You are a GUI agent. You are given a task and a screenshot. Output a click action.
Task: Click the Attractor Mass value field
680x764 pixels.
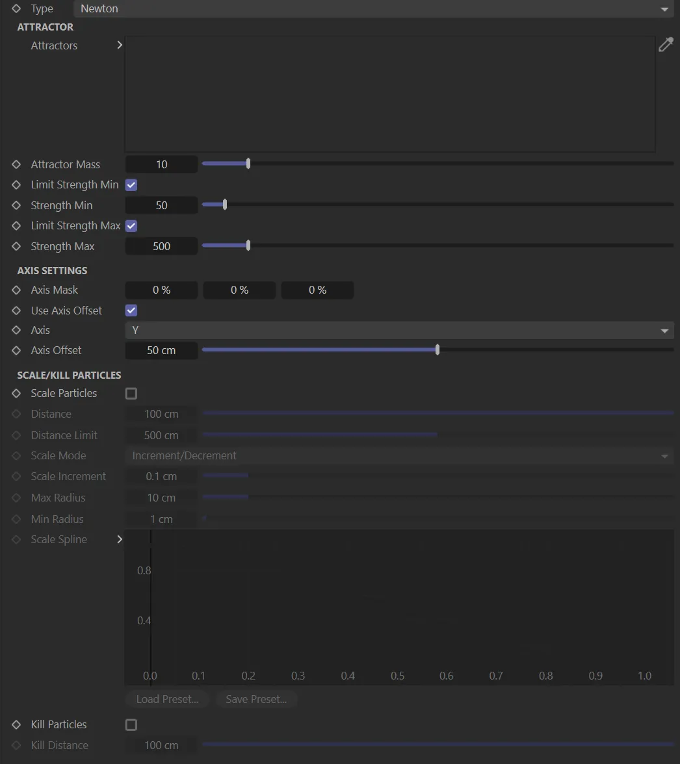161,164
